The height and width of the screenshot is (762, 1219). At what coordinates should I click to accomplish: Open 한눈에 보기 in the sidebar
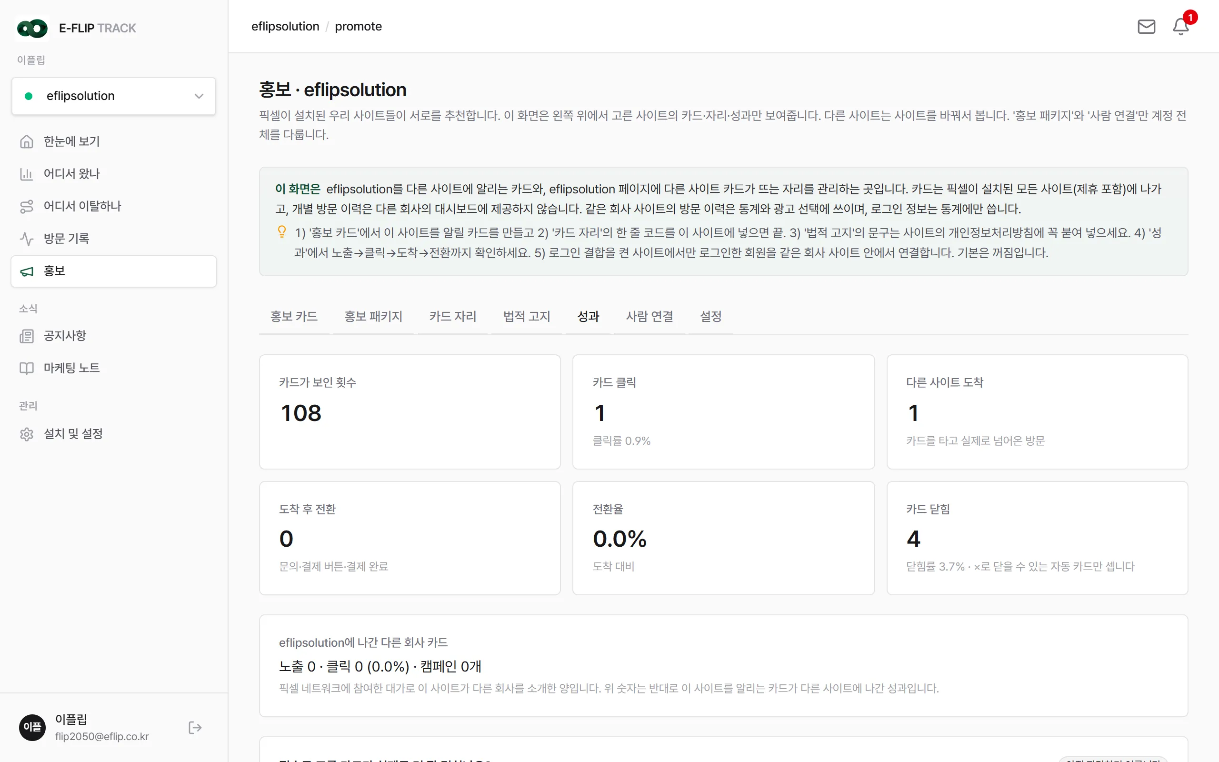pos(114,141)
